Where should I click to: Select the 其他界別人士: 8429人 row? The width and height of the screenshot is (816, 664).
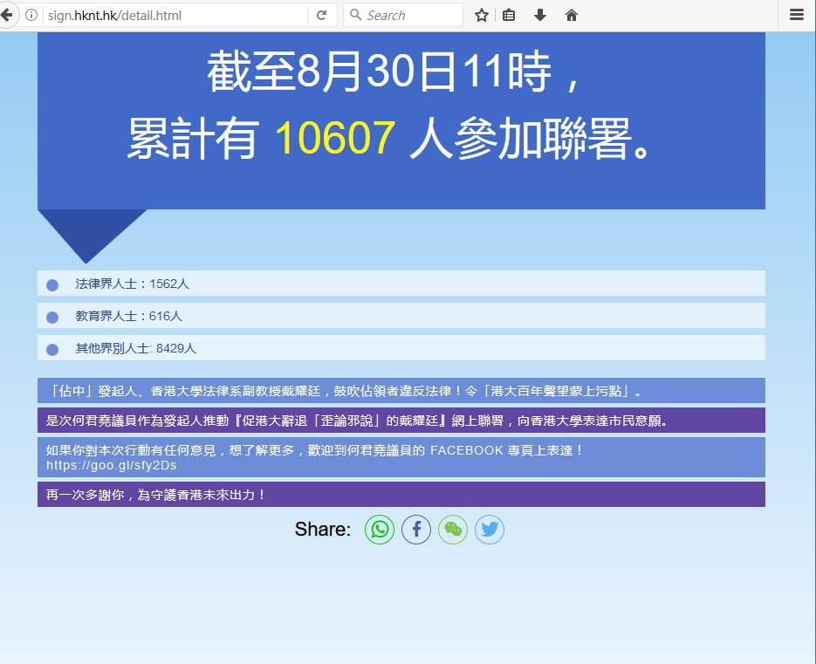coord(401,348)
